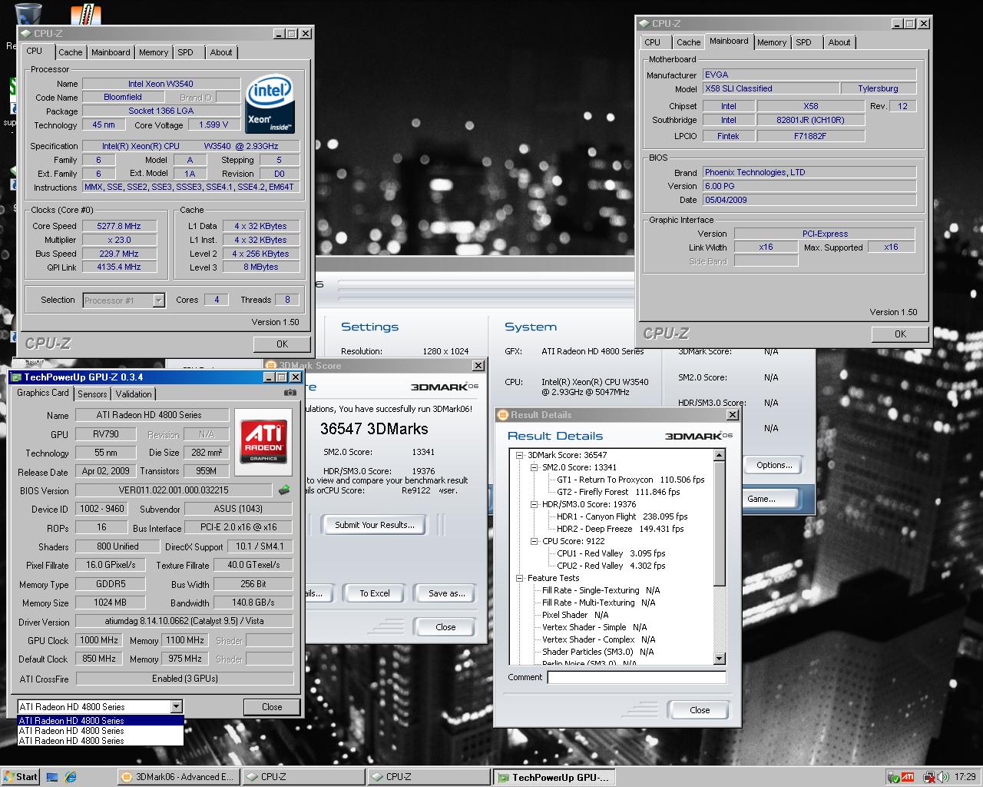
Task: Click the Mainboard CPU-Z window title bar icon
Action: tap(645, 24)
